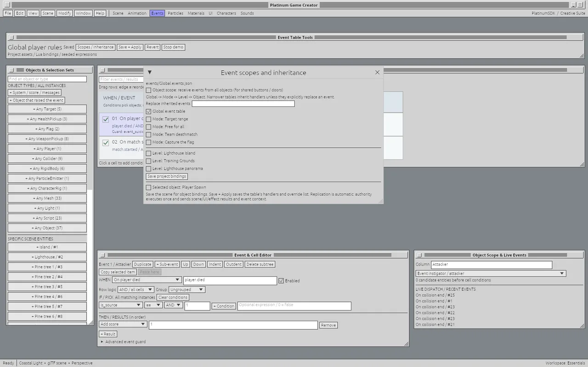Click the Column Attacker input field

click(492, 265)
